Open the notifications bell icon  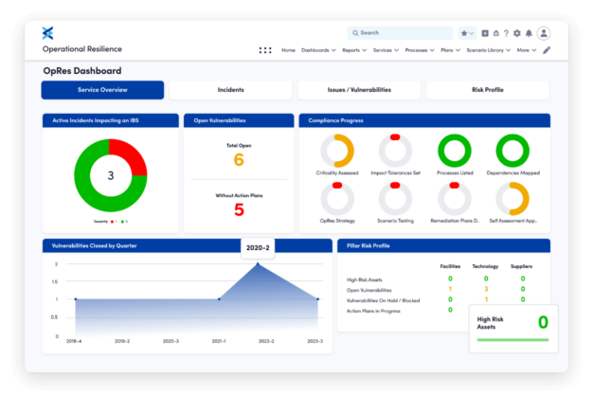point(529,33)
